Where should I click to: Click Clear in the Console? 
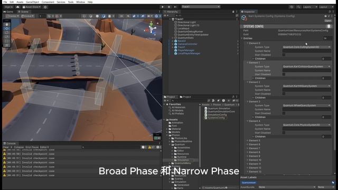[6, 147]
